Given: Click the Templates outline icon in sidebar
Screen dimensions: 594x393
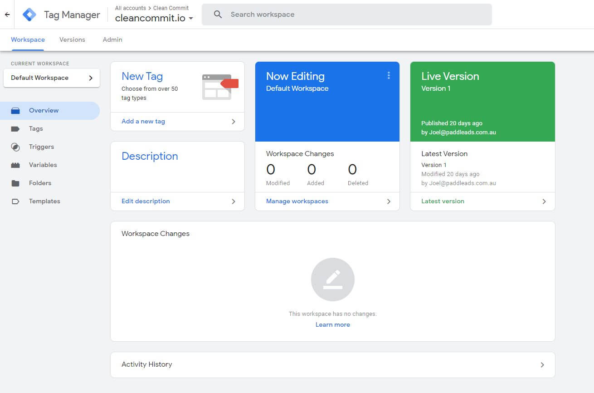Looking at the screenshot, I should 15,201.
